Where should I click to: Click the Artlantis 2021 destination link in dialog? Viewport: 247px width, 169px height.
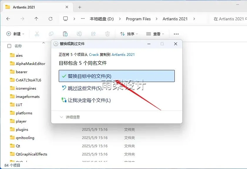(123, 55)
